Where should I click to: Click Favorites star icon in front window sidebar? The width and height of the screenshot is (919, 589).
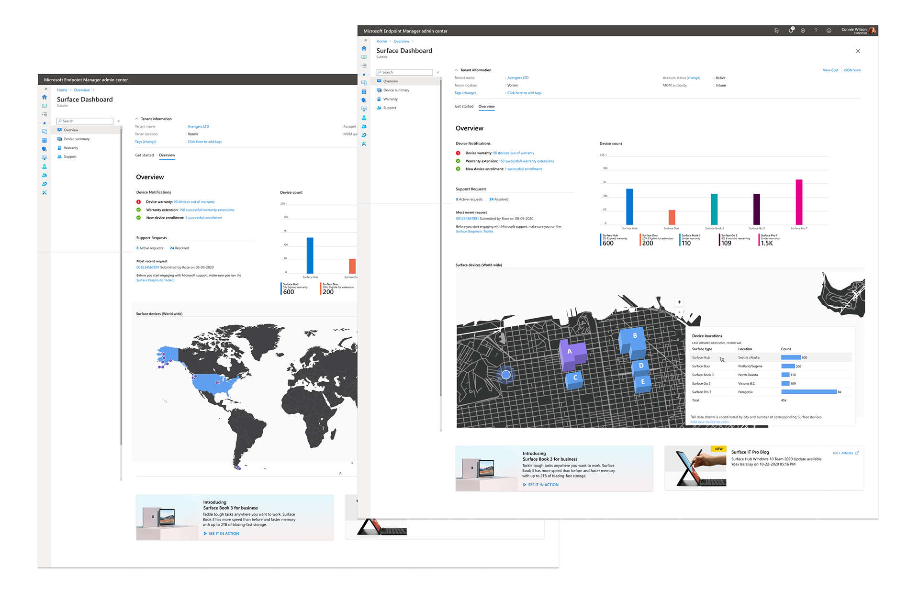pyautogui.click(x=364, y=74)
